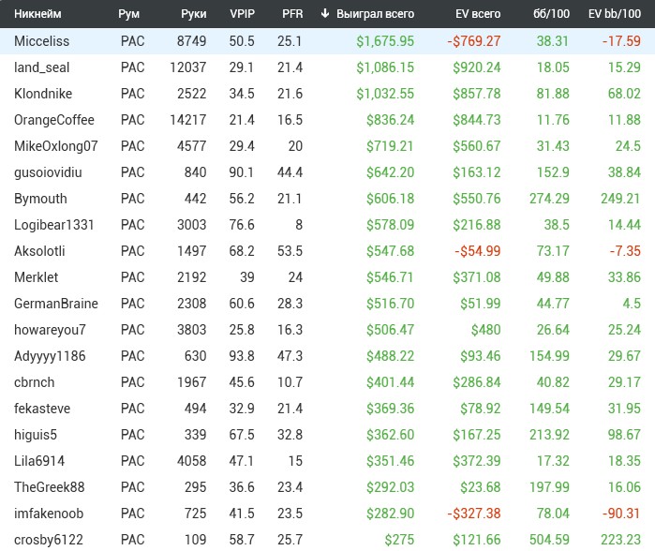655x551 pixels.
Task: Click howareyou7 EV value $480
Action: [x=485, y=330]
